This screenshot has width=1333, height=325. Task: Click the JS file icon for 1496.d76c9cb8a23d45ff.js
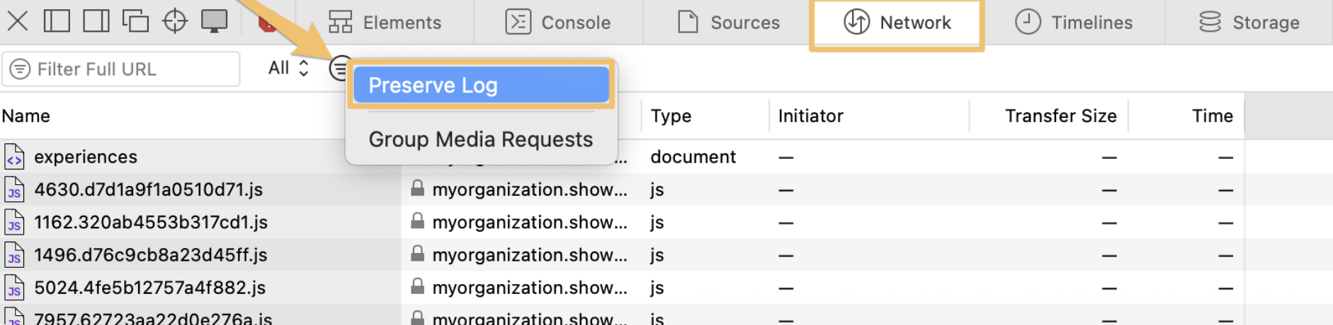[14, 255]
